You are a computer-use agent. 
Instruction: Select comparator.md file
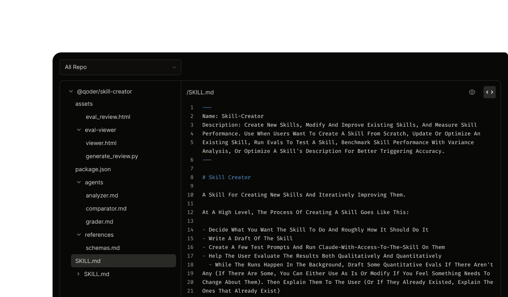coord(106,209)
